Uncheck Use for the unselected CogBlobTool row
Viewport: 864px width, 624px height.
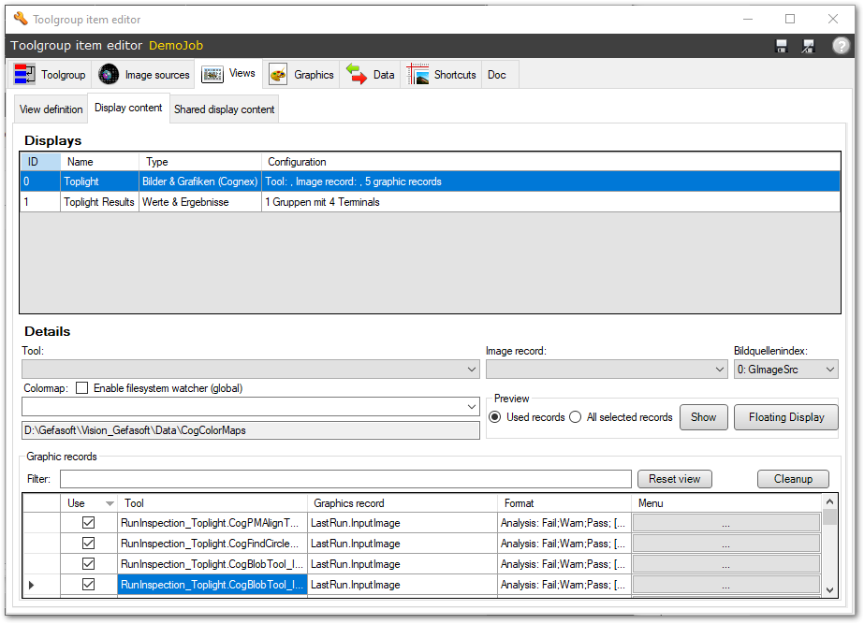click(88, 564)
